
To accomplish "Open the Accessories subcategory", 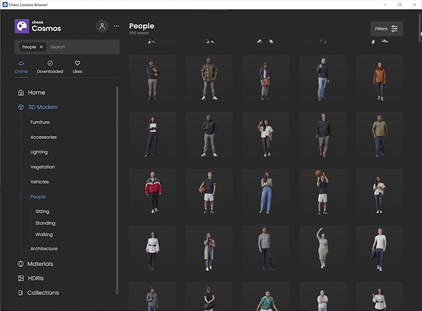I will (x=43, y=137).
